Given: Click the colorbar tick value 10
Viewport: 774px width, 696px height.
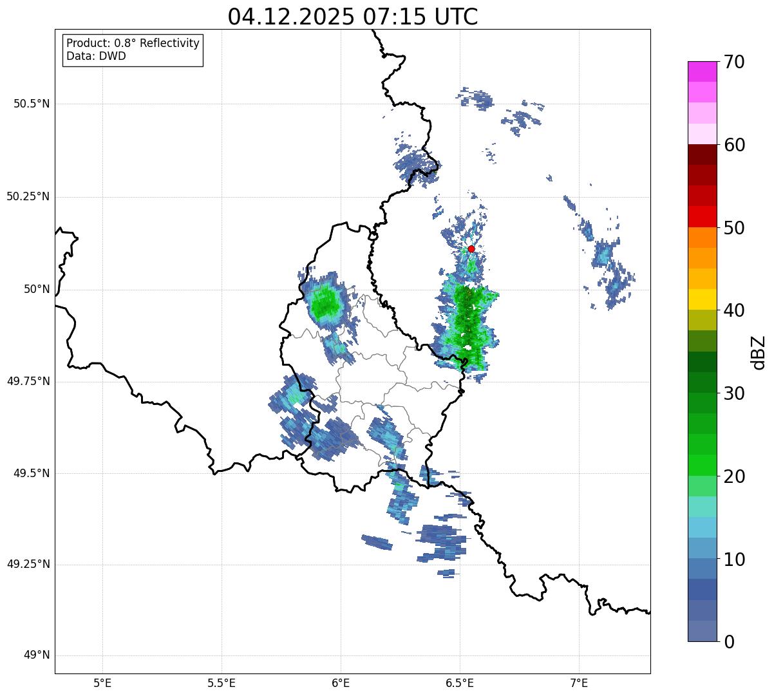Looking at the screenshot, I should pyautogui.click(x=734, y=559).
